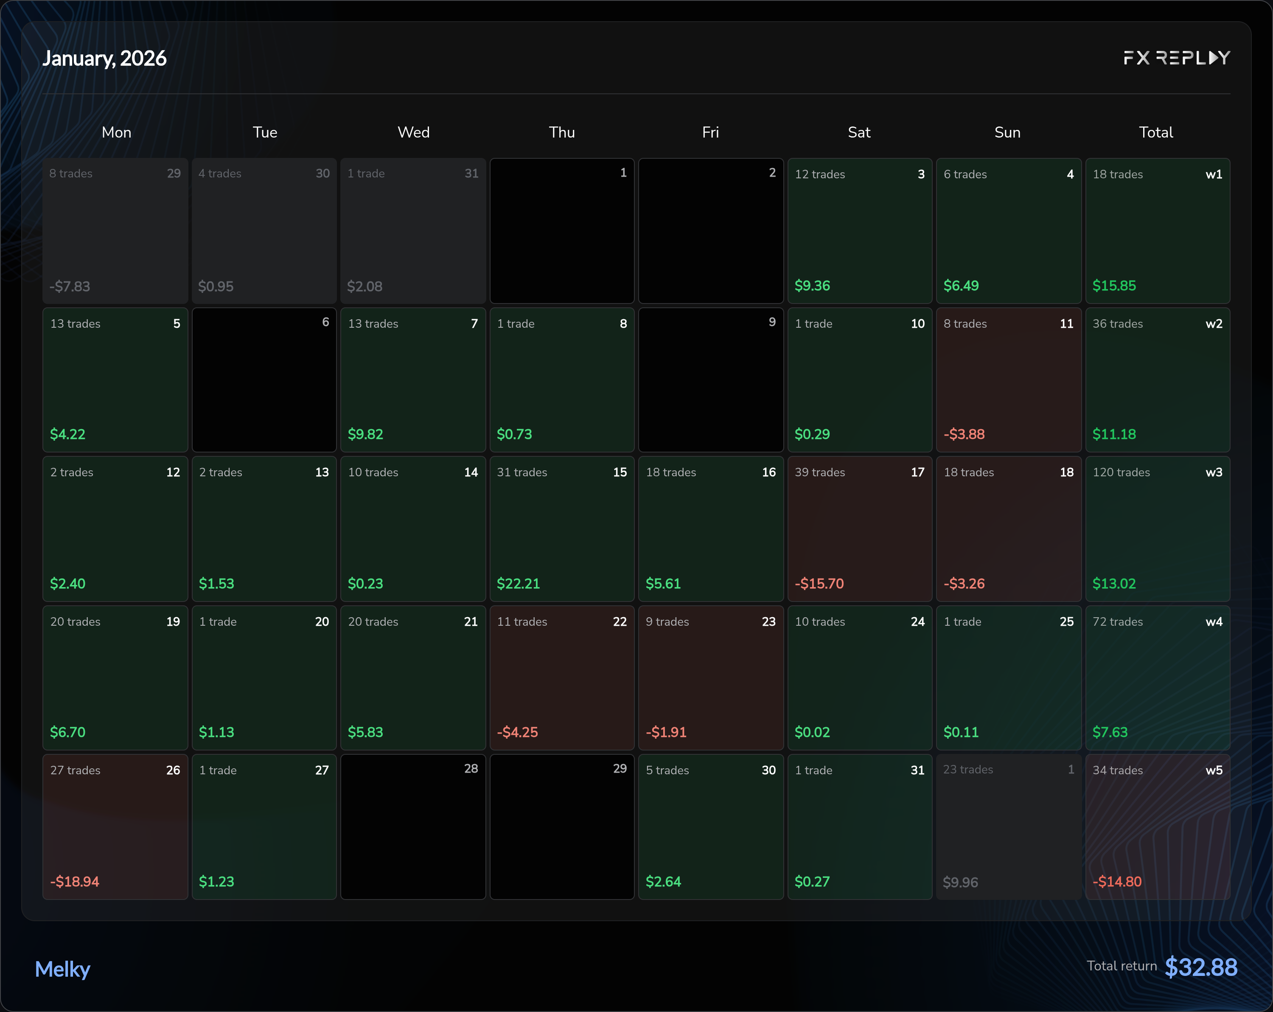
Task: Select January 17 cell showing -$15.70 loss
Action: 859,529
